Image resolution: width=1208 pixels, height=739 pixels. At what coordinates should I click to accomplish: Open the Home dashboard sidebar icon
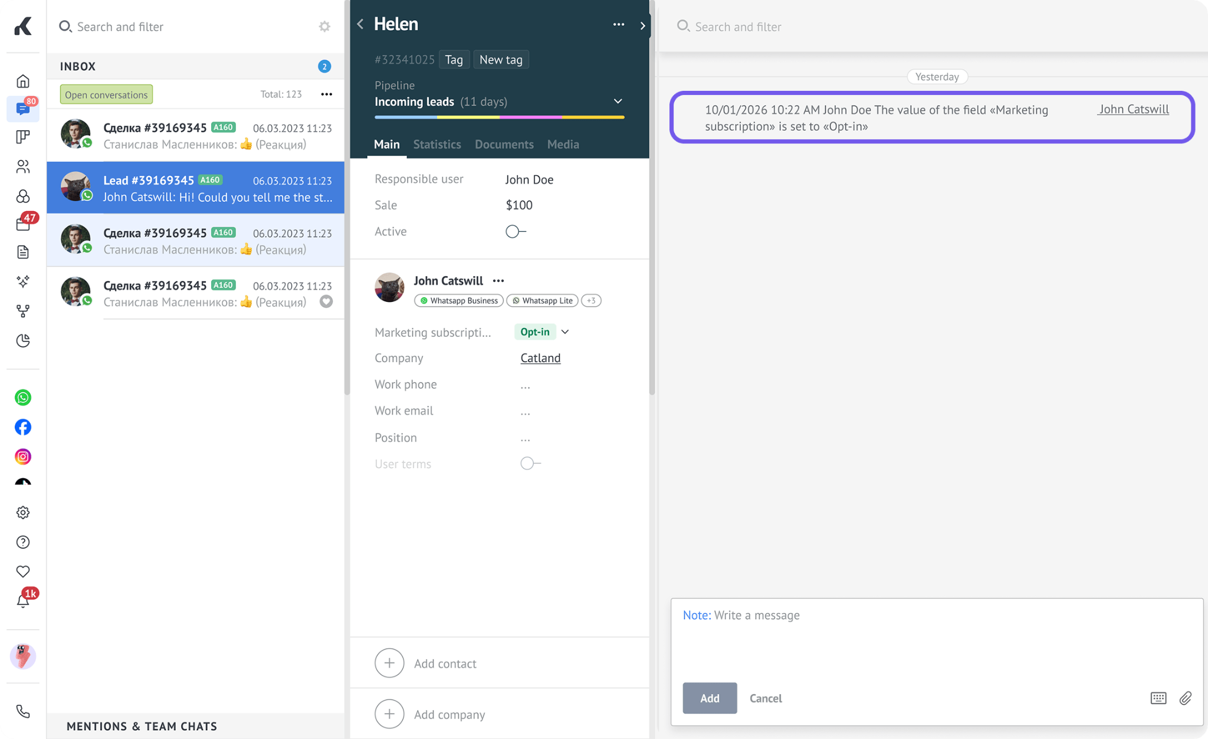[x=23, y=81]
